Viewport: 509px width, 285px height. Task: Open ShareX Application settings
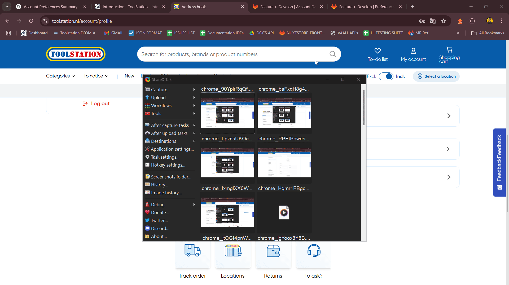click(172, 149)
